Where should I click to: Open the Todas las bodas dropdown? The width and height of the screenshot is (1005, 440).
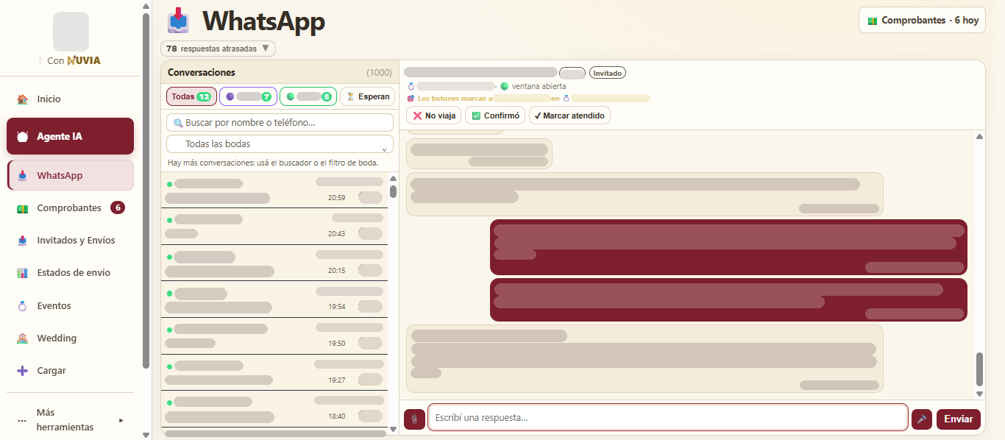[280, 144]
